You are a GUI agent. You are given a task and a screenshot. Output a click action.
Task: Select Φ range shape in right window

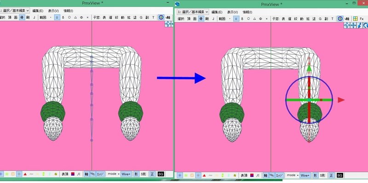pyautogui.click(x=260, y=19)
